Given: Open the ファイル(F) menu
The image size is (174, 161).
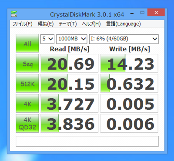Looking at the screenshot, I should pos(22,24).
